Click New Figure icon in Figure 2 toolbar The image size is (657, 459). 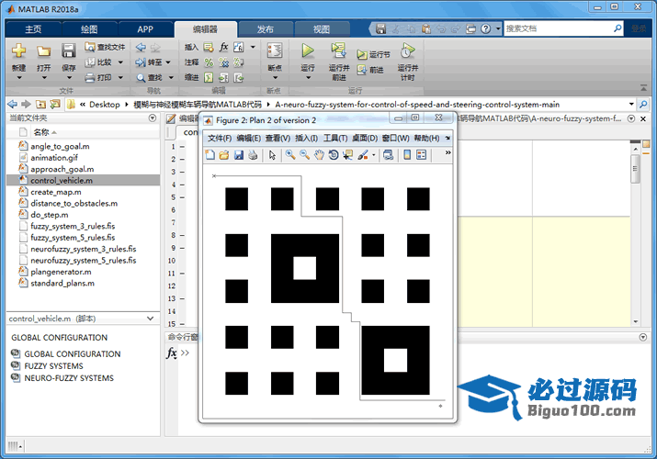[x=210, y=155]
